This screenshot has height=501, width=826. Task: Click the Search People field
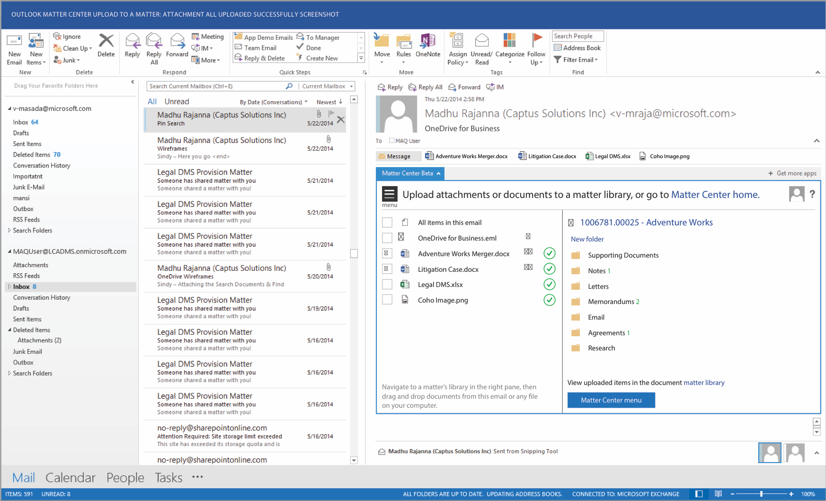[x=578, y=36]
